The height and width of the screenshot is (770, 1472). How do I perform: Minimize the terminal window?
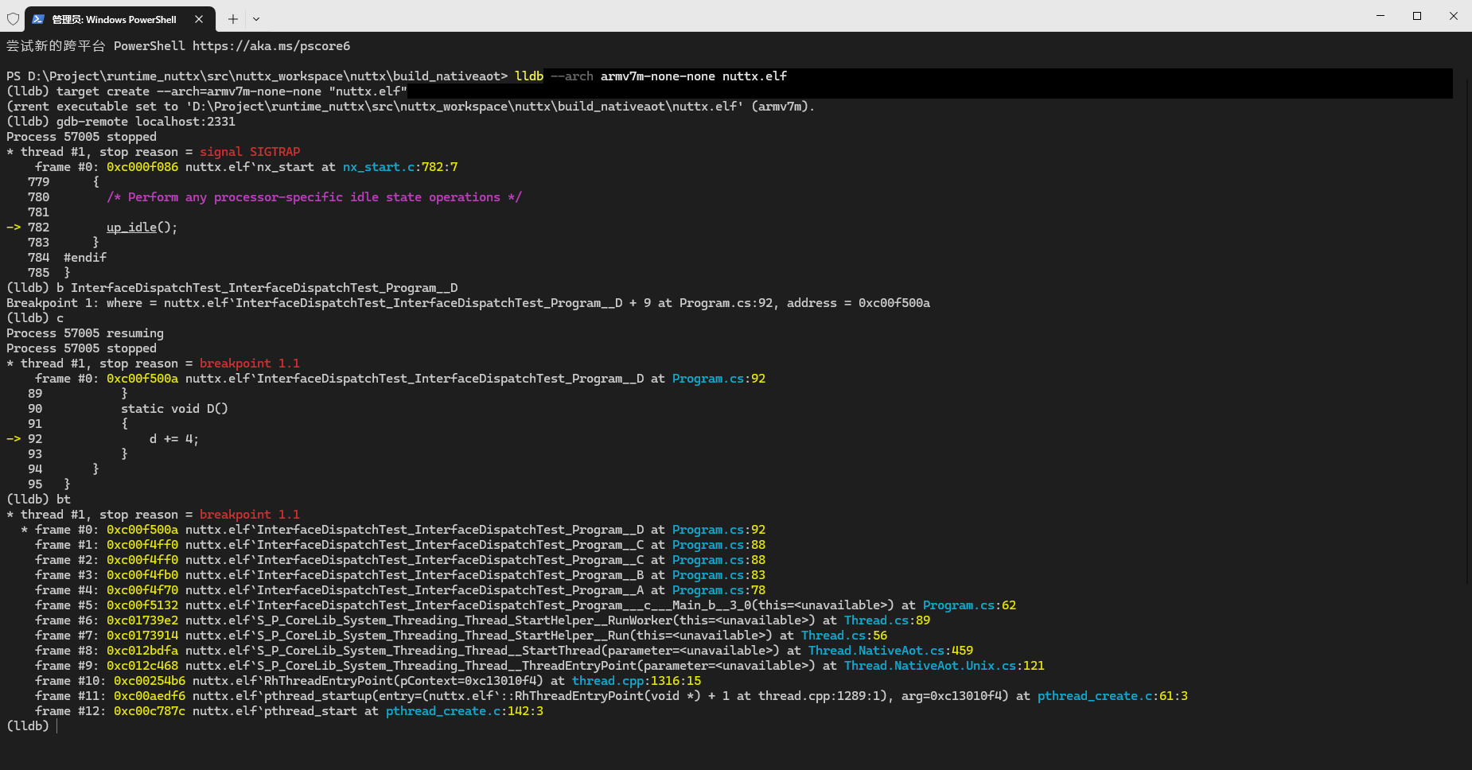1380,16
